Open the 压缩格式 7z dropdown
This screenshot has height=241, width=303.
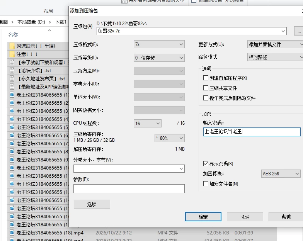(159, 44)
